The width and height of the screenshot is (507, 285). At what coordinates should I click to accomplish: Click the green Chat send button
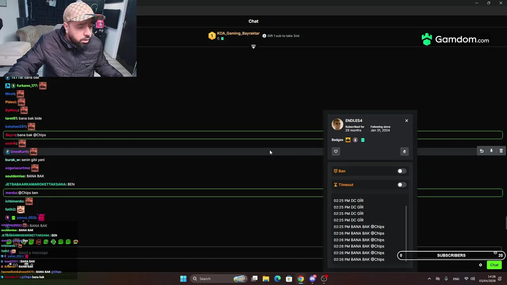(x=494, y=265)
